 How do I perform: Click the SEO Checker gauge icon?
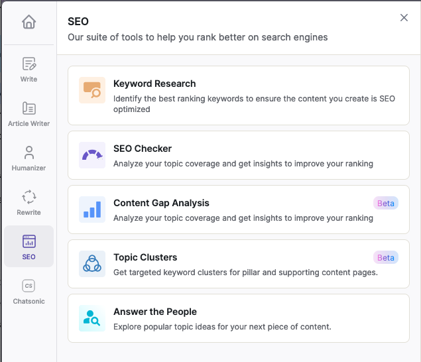pos(92,155)
